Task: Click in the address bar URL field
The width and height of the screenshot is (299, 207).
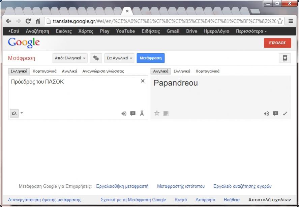Action: click(x=164, y=21)
